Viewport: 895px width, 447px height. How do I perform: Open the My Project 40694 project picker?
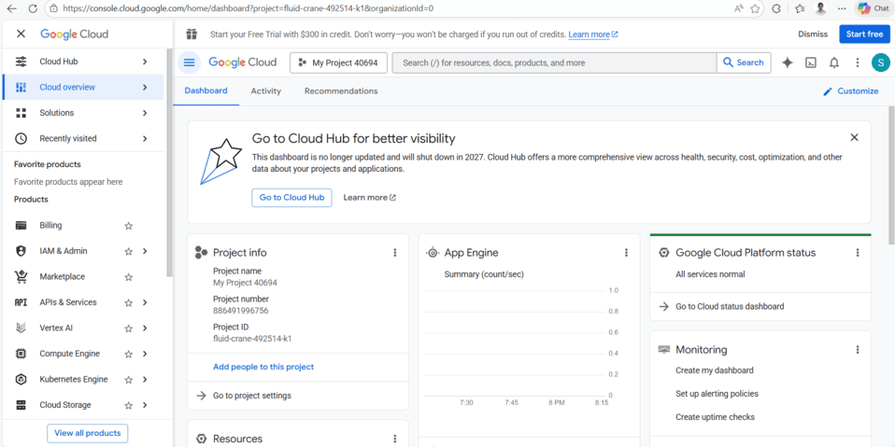[338, 63]
